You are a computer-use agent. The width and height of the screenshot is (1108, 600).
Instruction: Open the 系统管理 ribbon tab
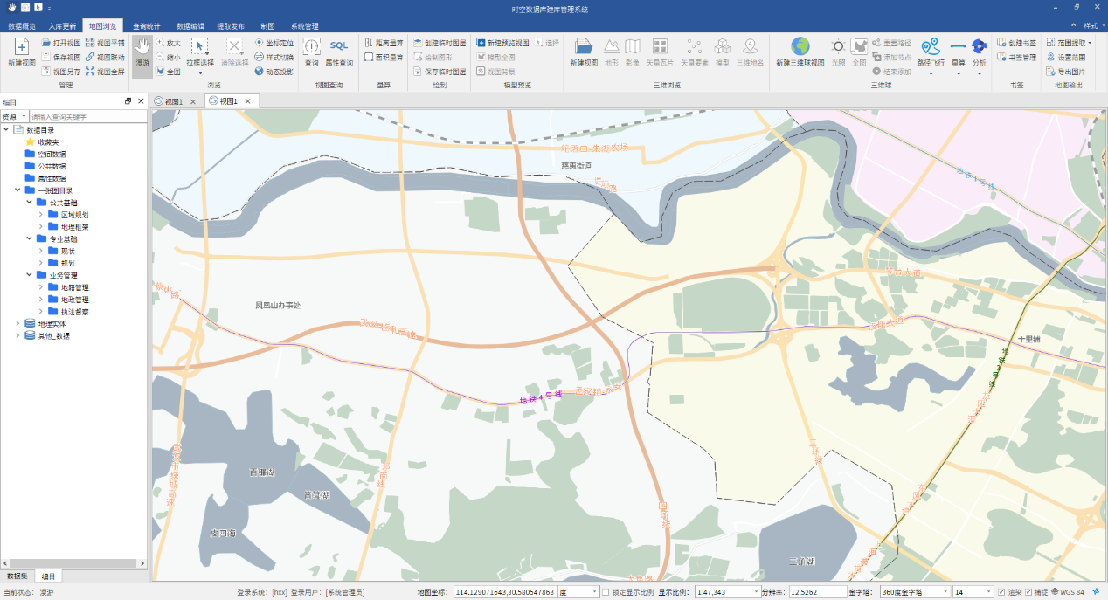[304, 26]
